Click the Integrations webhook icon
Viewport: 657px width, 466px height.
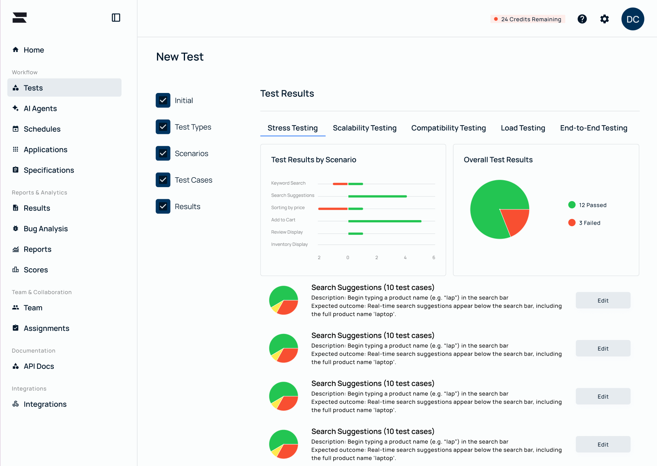[x=16, y=404]
